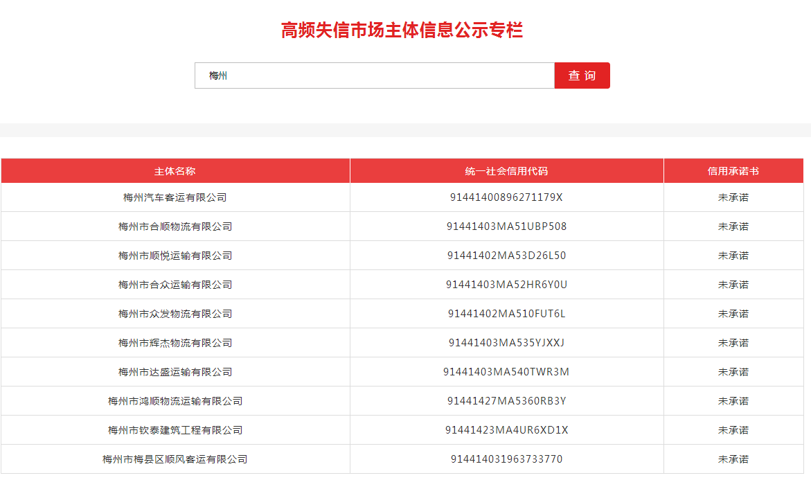Open 梅州市鸿顺物流运输有限公司 row
Screen dimensions: 811x480
tap(175, 401)
